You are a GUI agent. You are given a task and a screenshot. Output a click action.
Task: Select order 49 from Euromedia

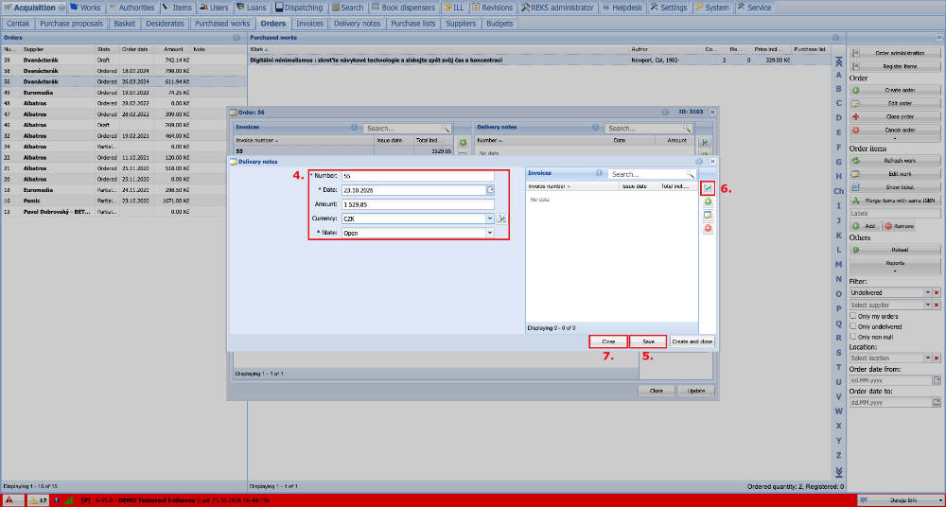click(124, 93)
